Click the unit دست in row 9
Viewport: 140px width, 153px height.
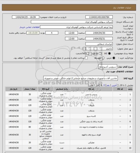pos(62,143)
